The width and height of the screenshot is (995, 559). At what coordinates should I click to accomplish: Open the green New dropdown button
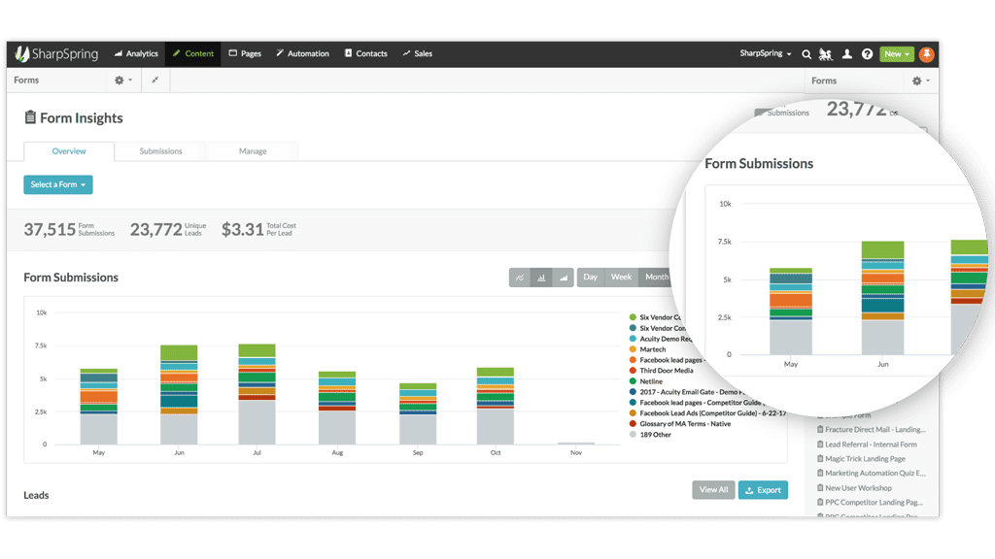[x=897, y=54]
